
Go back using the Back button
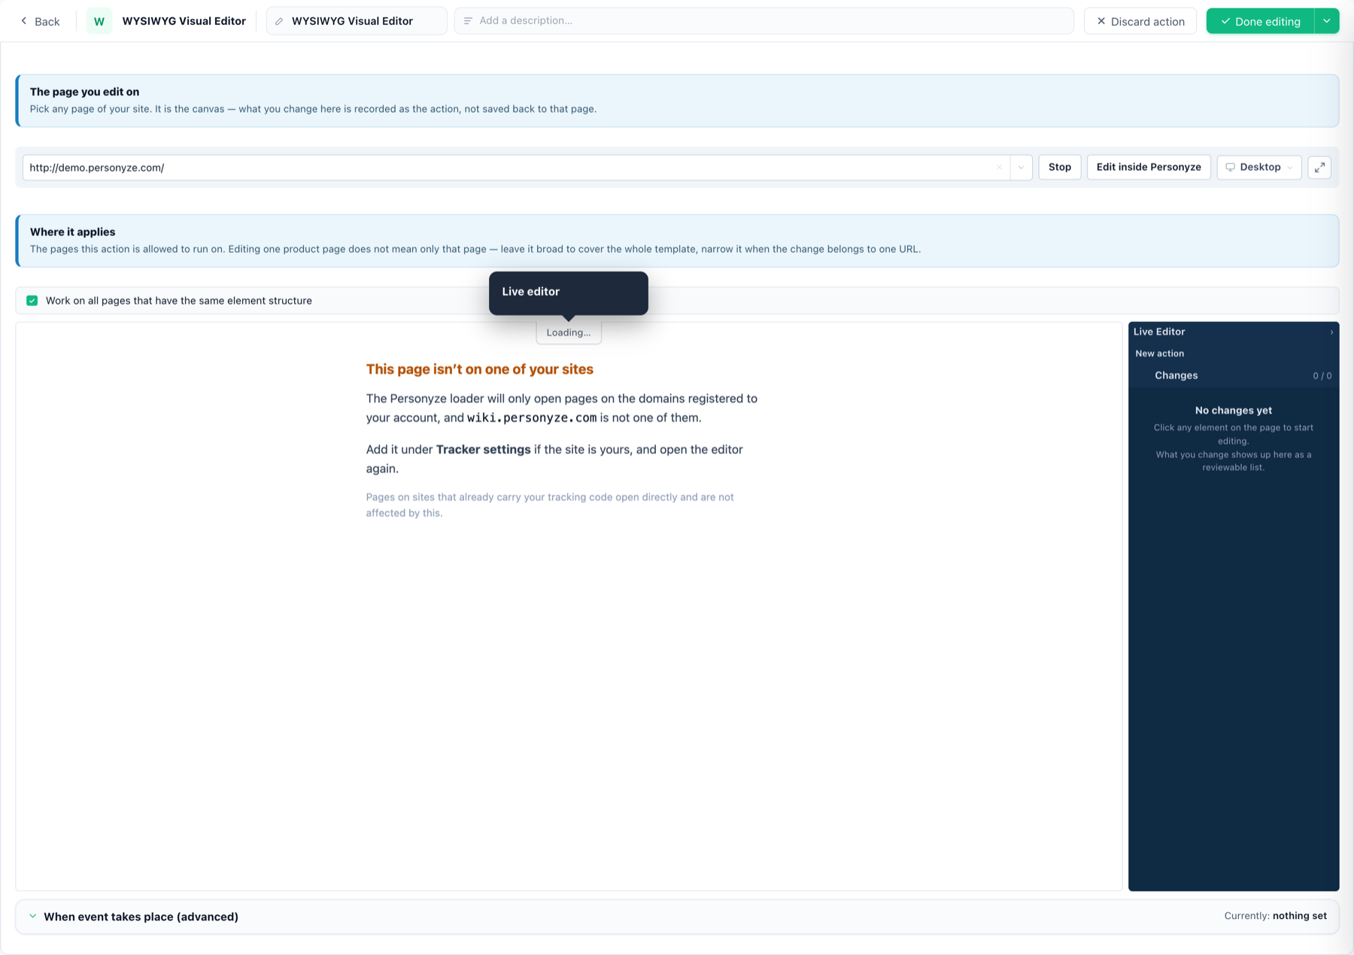click(40, 21)
